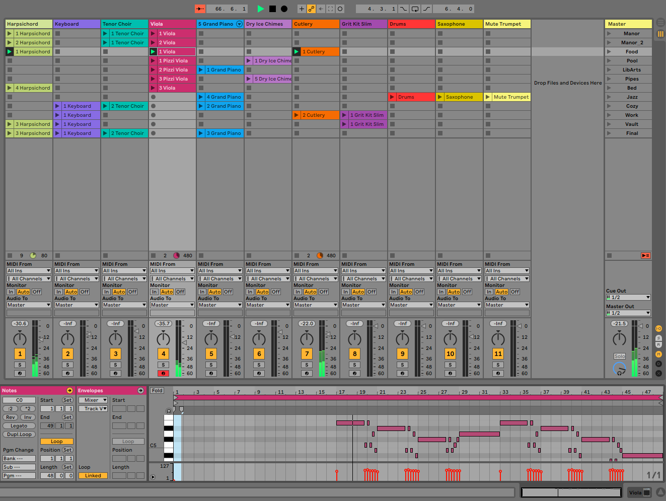Select the Saxophone track header
This screenshot has height=501, width=666.
click(x=459, y=24)
